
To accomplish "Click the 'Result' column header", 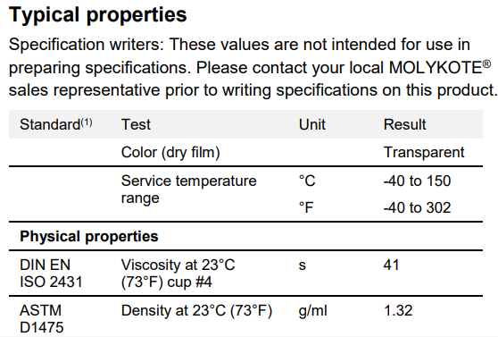I will (x=404, y=124).
